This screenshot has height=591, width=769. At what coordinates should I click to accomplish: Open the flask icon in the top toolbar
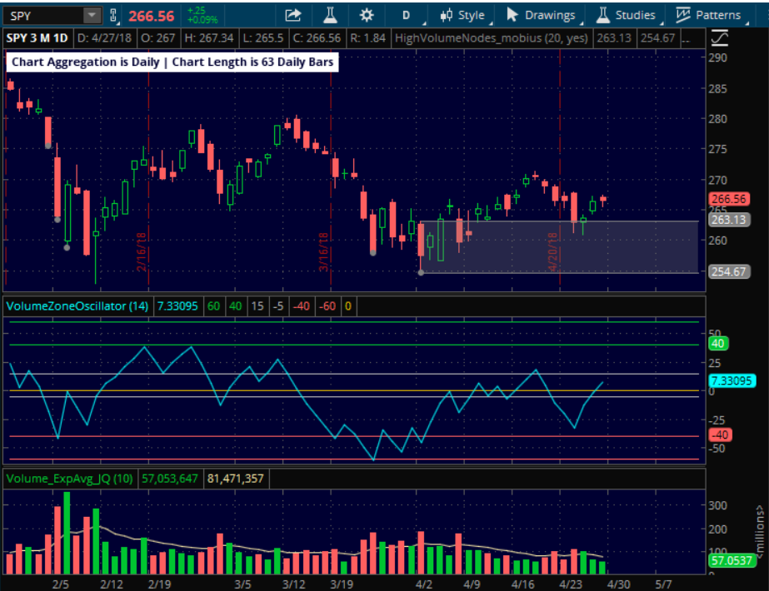330,16
